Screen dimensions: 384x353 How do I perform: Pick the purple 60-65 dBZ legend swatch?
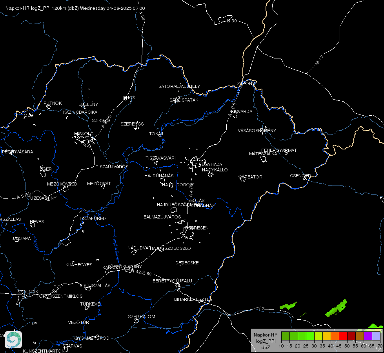pyautogui.click(x=368, y=336)
